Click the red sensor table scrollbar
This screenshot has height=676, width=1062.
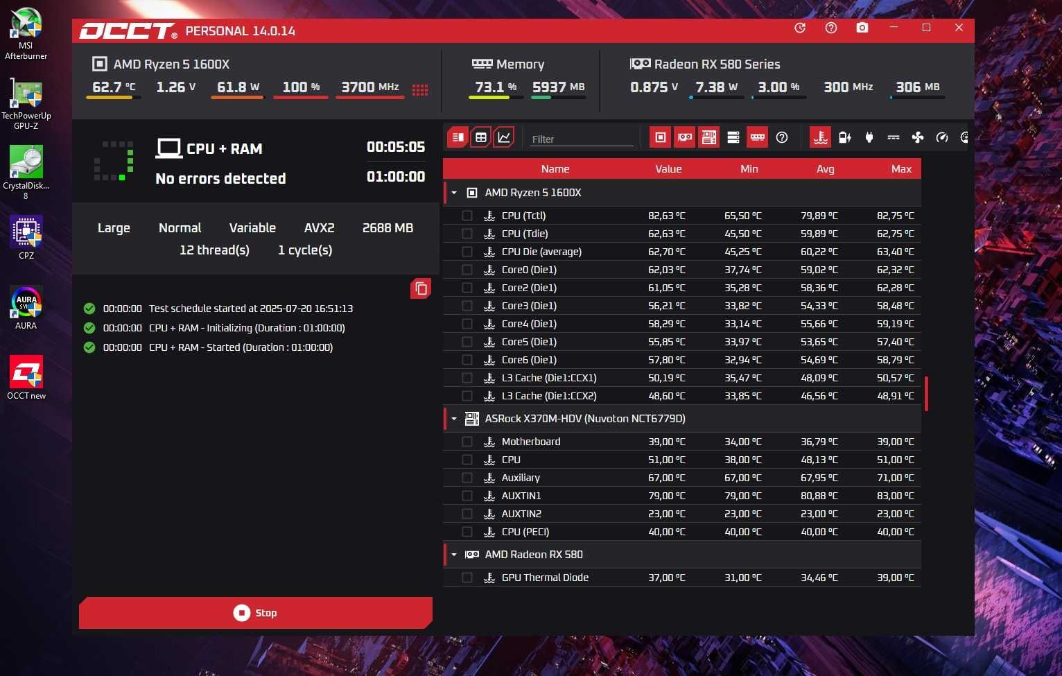coord(926,394)
